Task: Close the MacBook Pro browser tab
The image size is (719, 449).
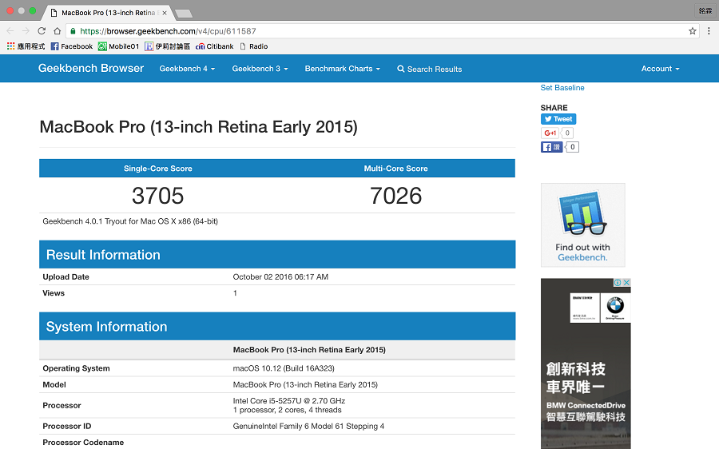Action: tap(164, 13)
